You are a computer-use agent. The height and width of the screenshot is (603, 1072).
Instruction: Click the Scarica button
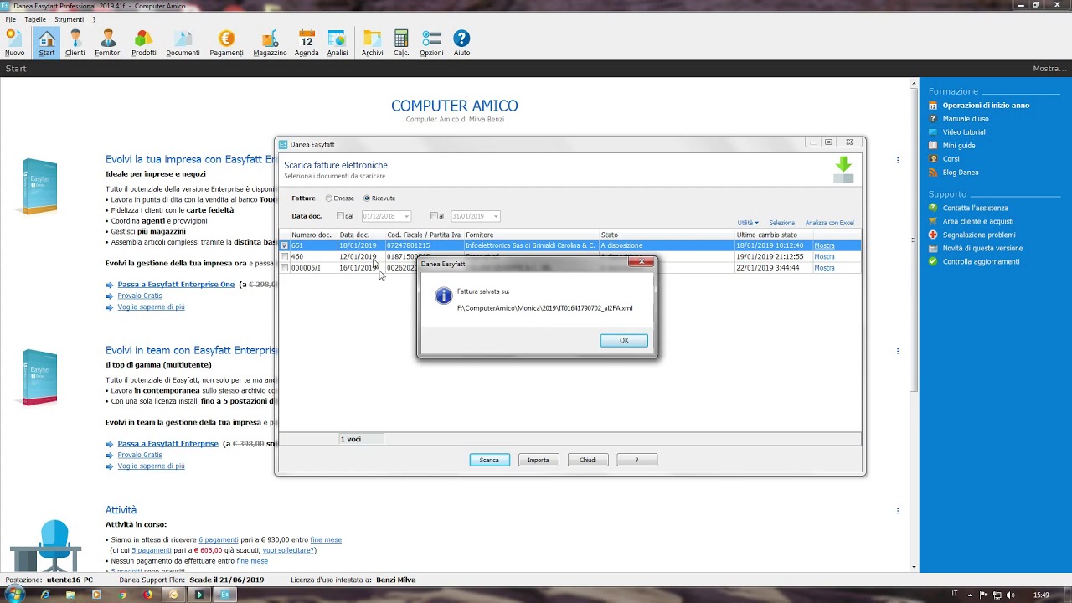489,460
